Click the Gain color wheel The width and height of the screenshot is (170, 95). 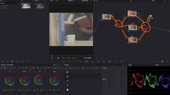(x=39, y=80)
